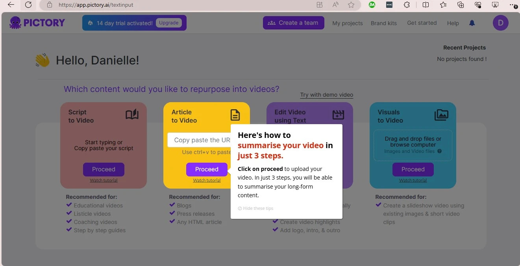Open notifications bell icon

click(472, 23)
